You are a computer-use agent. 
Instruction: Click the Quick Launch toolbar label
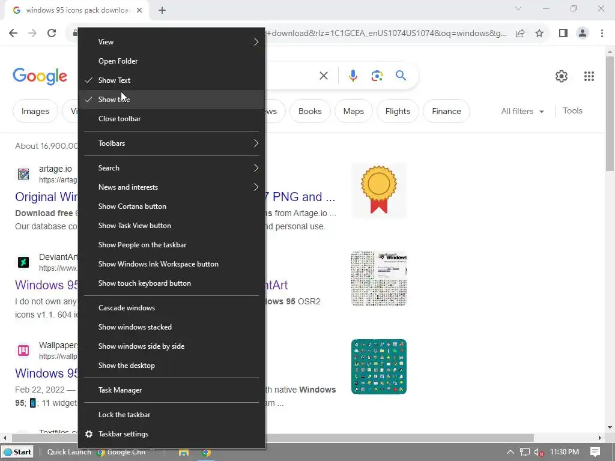69,452
